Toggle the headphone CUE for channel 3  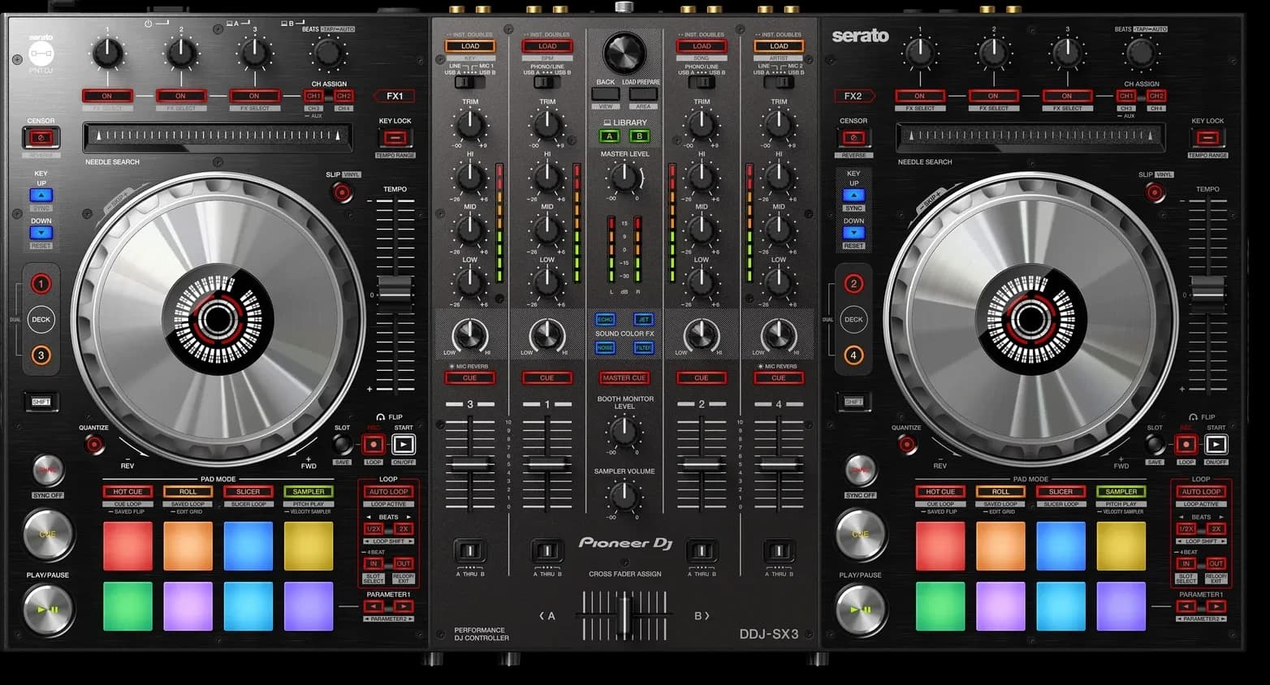pos(470,378)
